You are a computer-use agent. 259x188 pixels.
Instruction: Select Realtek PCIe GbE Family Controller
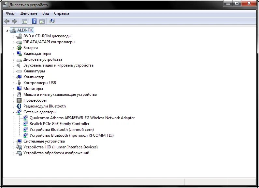coord(60,124)
